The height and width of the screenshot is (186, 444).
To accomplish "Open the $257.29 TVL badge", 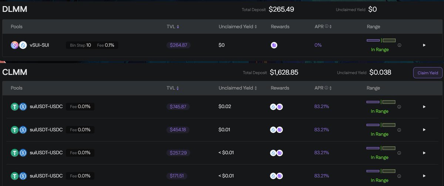I will [178, 153].
